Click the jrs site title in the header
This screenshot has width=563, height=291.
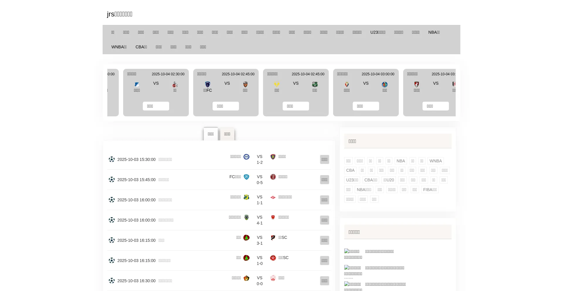click(x=120, y=14)
